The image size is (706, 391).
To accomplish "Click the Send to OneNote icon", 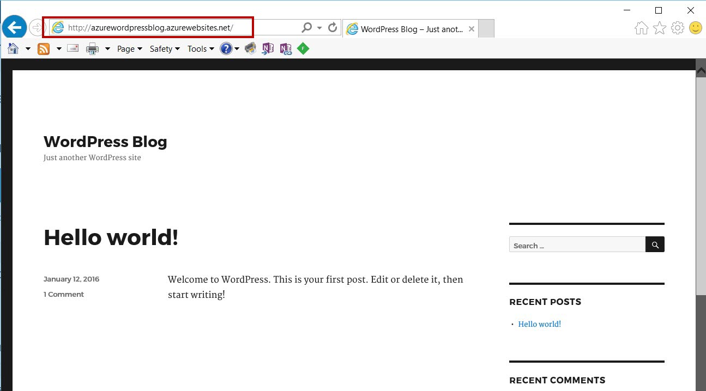I will pos(268,49).
